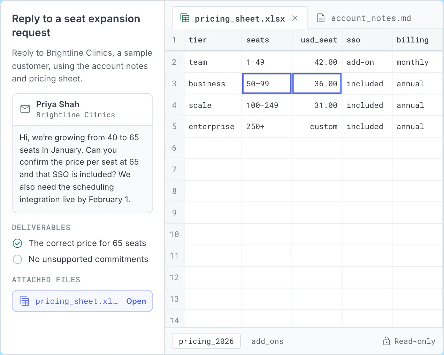The width and height of the screenshot is (444, 355).
Task: Select the 100–249 seats cell
Action: point(267,105)
